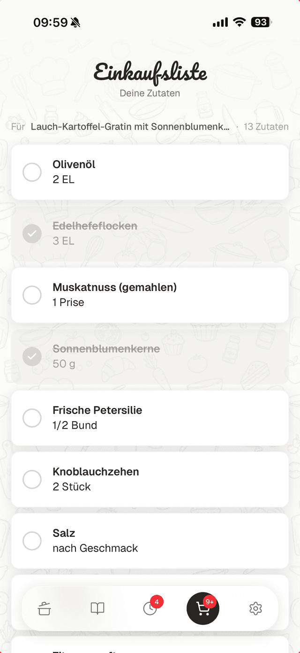Open the settings gear
This screenshot has width=300, height=653.
coord(256,608)
